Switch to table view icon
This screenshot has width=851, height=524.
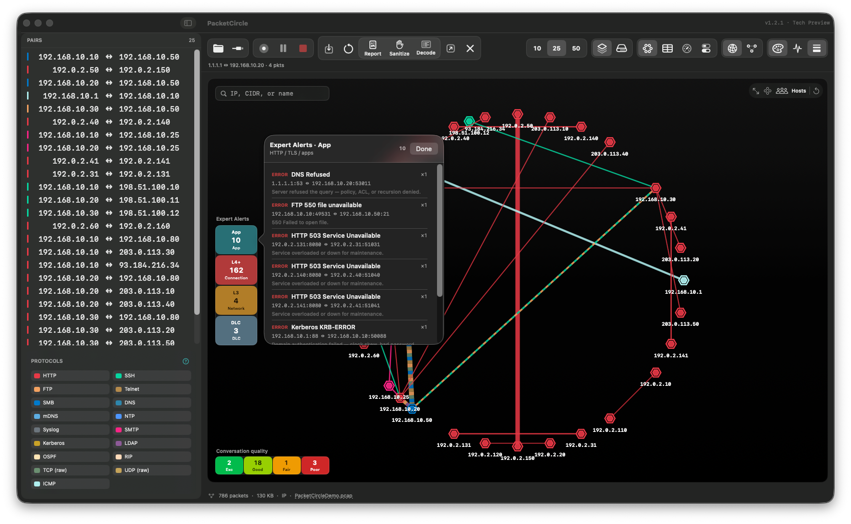(667, 49)
